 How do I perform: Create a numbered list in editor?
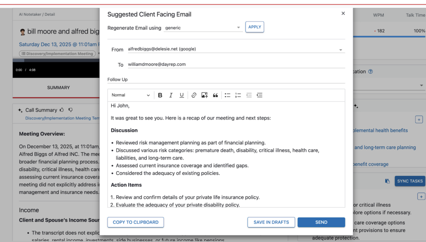click(x=238, y=95)
